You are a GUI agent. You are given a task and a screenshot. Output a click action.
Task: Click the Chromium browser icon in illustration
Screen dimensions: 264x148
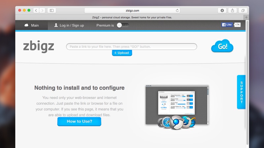point(176,122)
